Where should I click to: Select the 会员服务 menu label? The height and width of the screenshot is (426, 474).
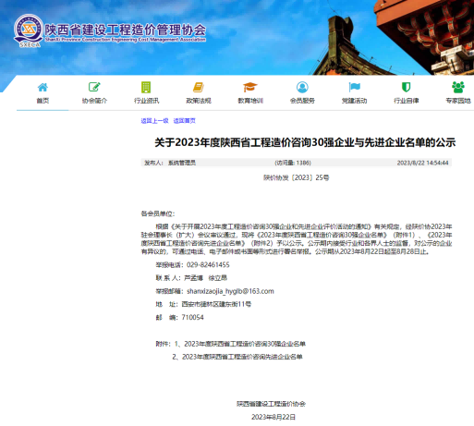302,101
